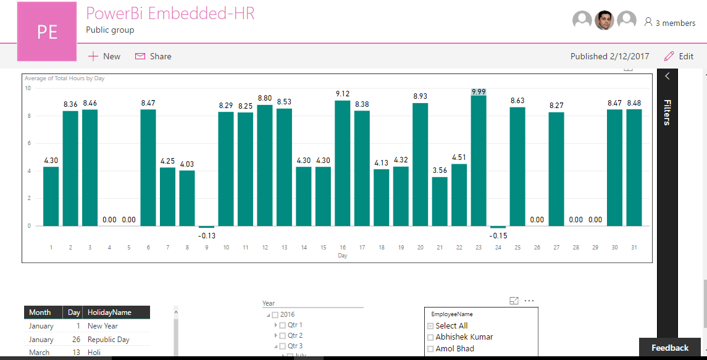
Task: Expand the Qtr 1 node arrow
Action: tap(275, 325)
